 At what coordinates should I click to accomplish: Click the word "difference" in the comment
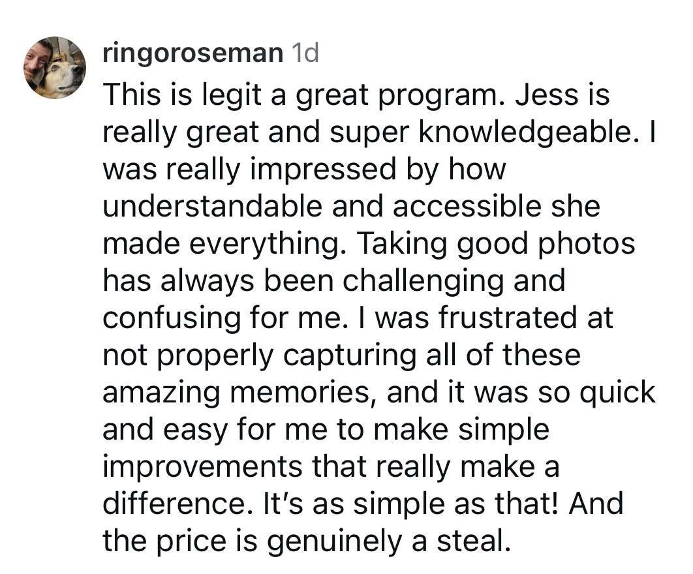tap(179, 503)
